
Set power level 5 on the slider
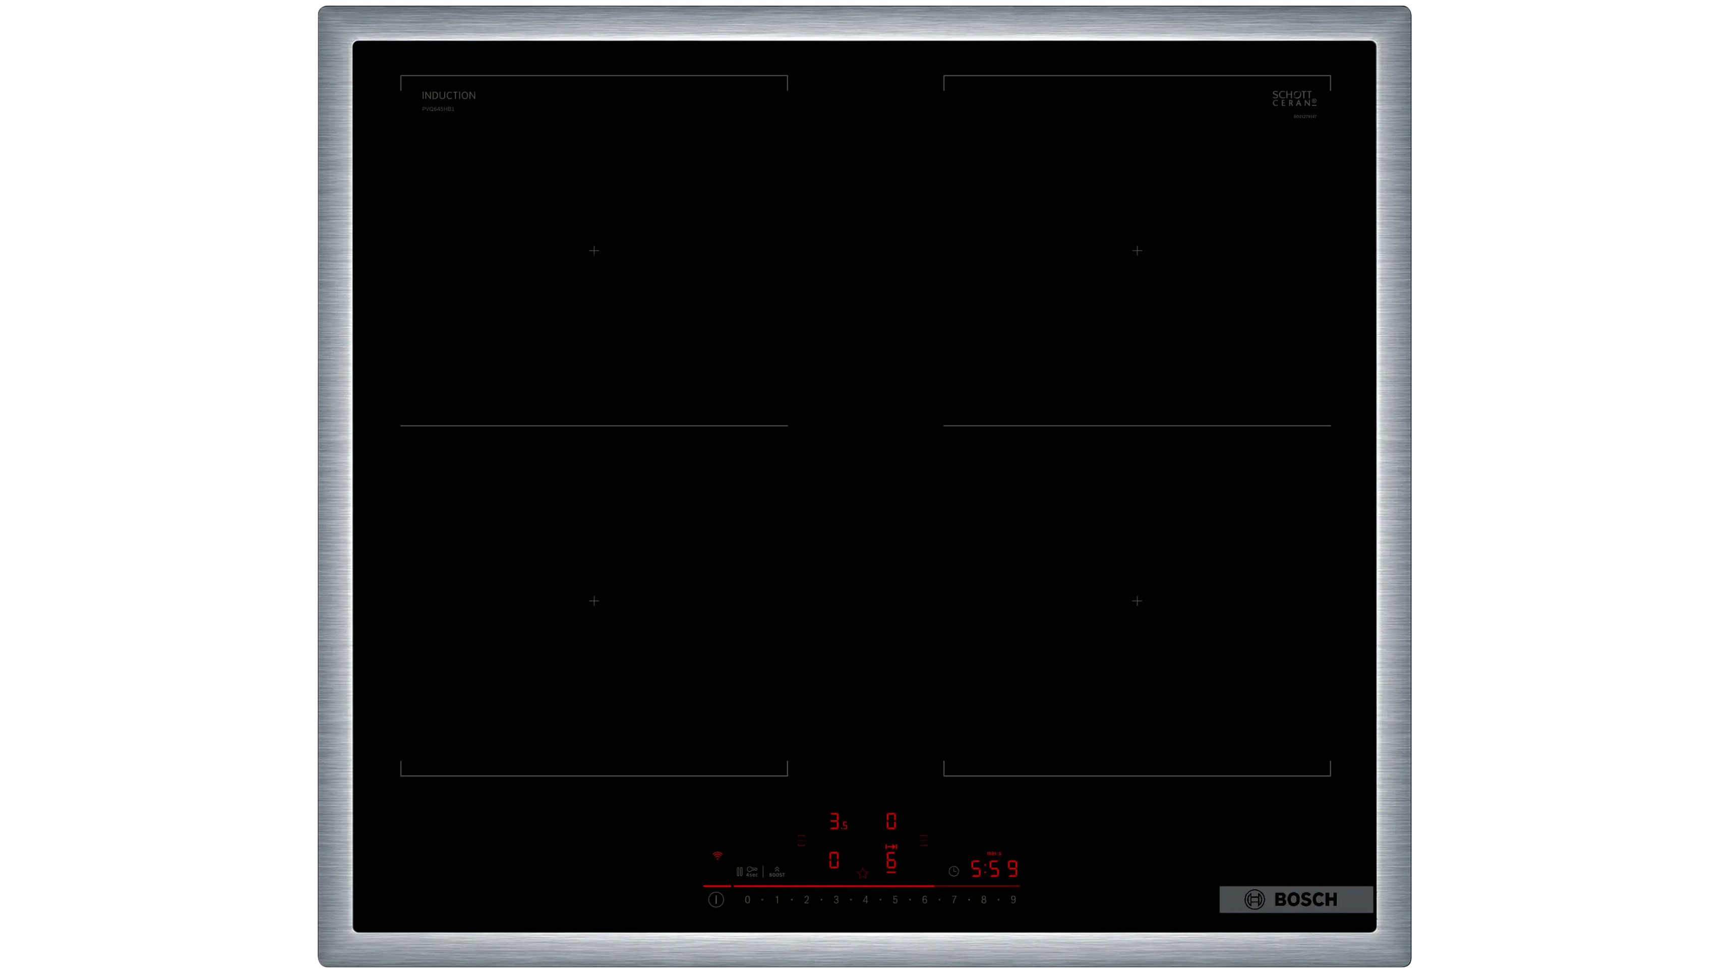(895, 900)
